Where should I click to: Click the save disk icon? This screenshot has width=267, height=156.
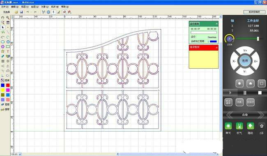pos(21,12)
